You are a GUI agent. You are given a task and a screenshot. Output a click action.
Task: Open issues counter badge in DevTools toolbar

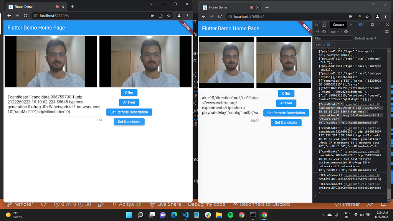click(362, 25)
